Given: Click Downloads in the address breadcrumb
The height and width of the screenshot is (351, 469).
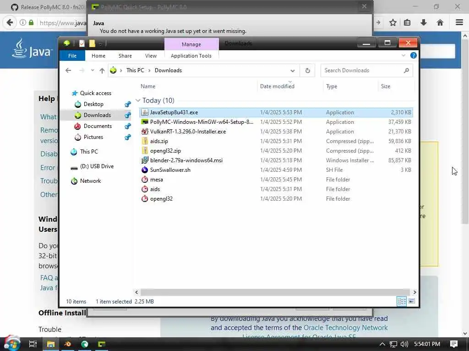Looking at the screenshot, I should 168,70.
